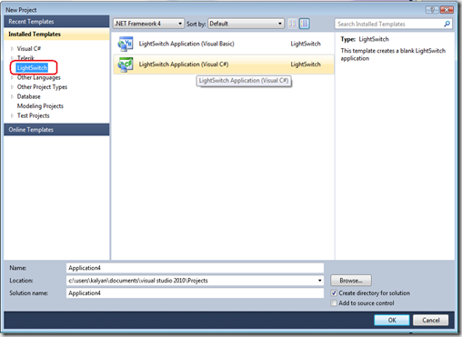The image size is (462, 337).
Task: Open the .NET Framework 4 dropdown
Action: click(x=148, y=24)
